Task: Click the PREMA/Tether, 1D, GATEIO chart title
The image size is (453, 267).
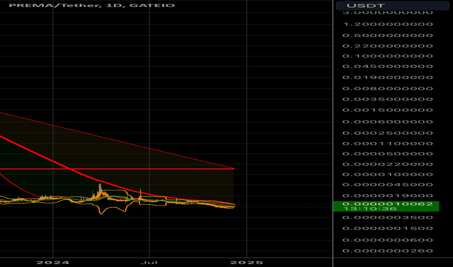Action: point(92,5)
